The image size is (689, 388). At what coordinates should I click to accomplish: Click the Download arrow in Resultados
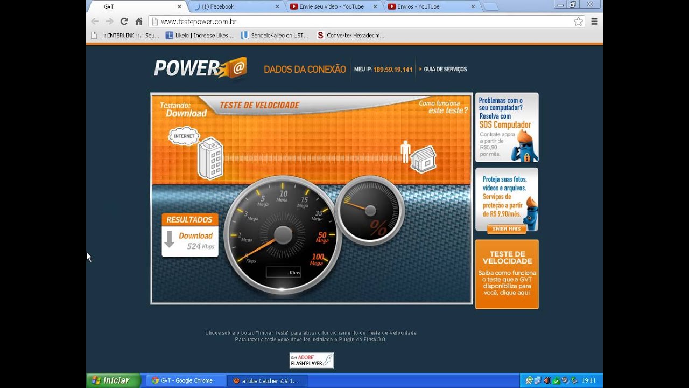[x=169, y=239]
